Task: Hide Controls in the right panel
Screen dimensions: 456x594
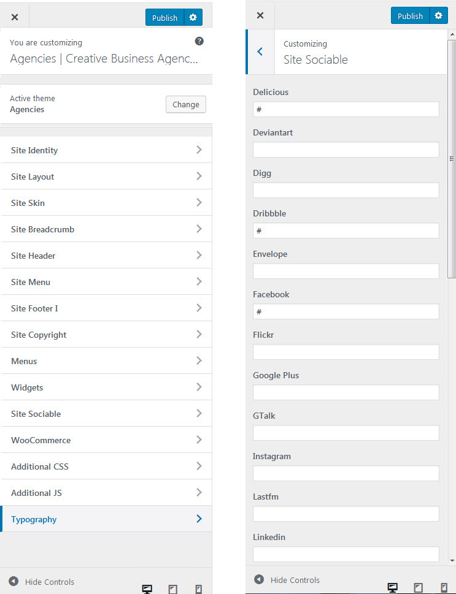Action: pos(287,580)
